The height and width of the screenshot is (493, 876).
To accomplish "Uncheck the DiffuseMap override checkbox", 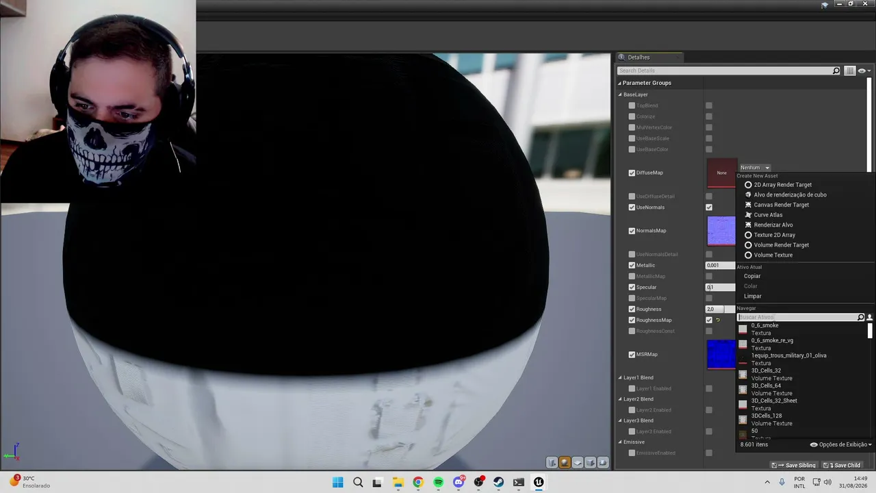I will tap(632, 173).
